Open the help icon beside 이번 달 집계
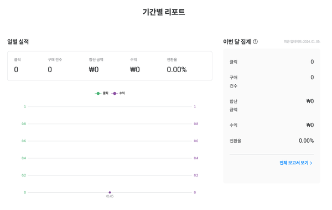332x210 pixels. [255, 41]
